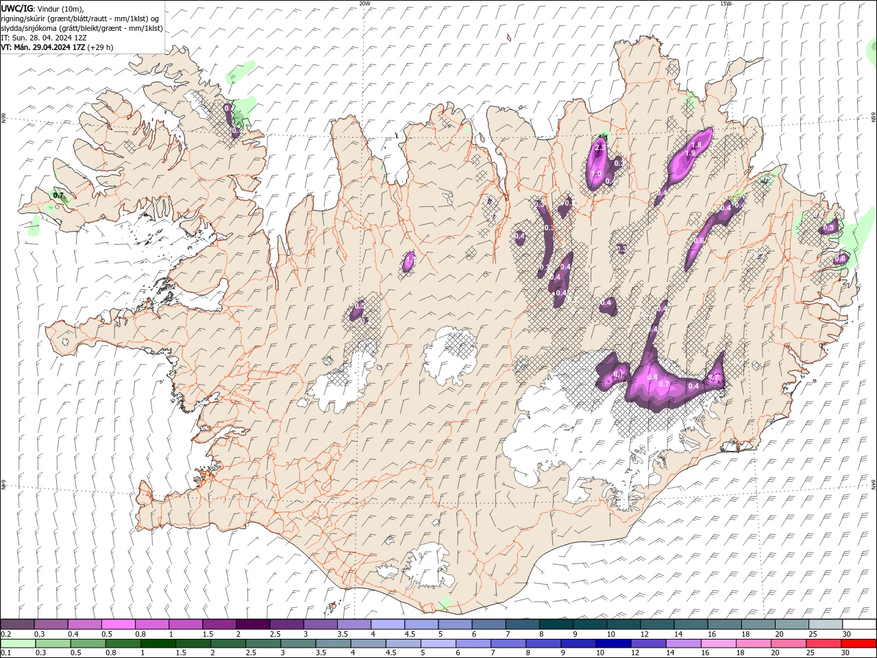Pick the 0.5 medium green rain scale swatch
Viewport: 877px width, 658px height.
[x=88, y=644]
